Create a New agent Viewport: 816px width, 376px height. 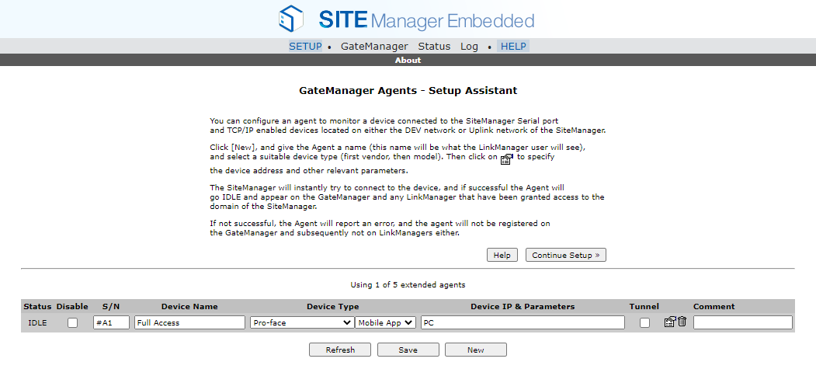pyautogui.click(x=475, y=350)
